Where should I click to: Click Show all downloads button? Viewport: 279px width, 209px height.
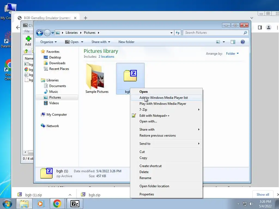click(263, 194)
